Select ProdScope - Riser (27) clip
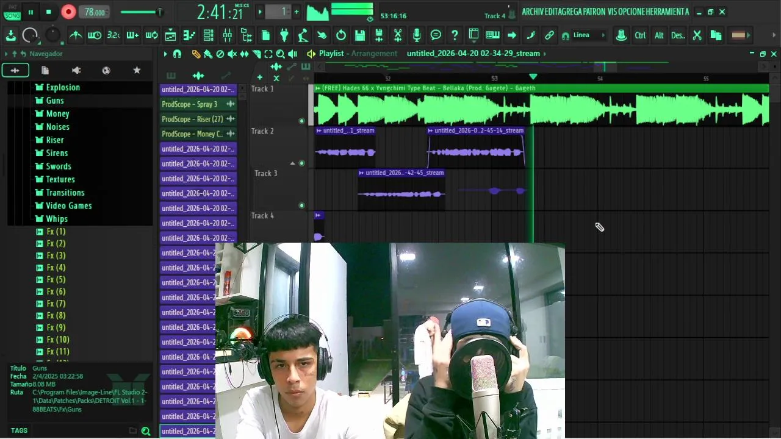 click(x=198, y=119)
